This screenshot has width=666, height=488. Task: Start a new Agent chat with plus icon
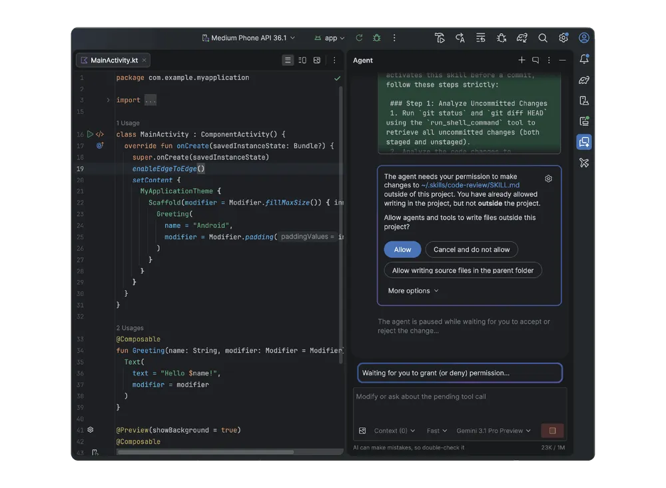521,60
